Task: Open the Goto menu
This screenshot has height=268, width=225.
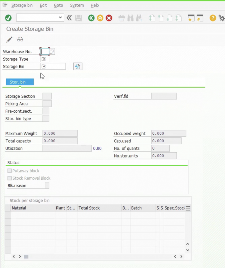Action: [x=58, y=5]
